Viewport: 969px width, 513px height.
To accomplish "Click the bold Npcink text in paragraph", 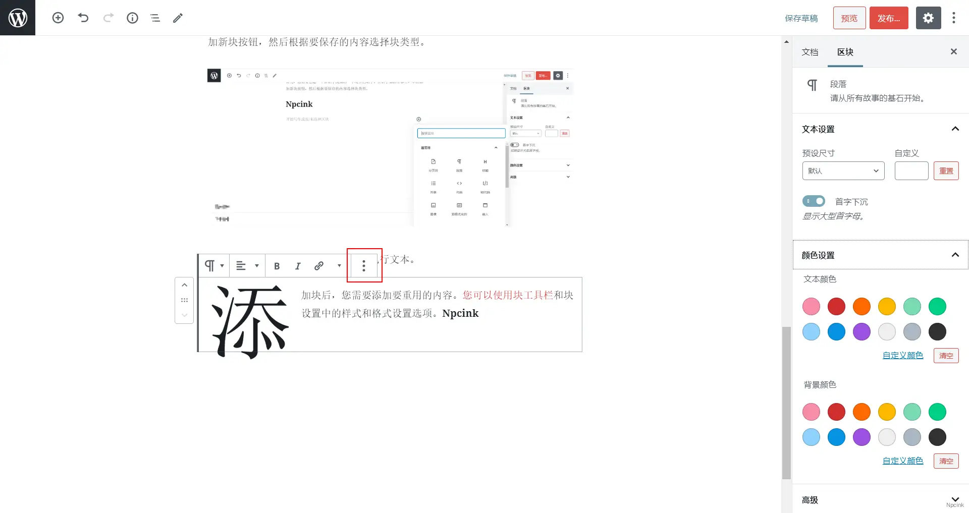I will (x=460, y=313).
